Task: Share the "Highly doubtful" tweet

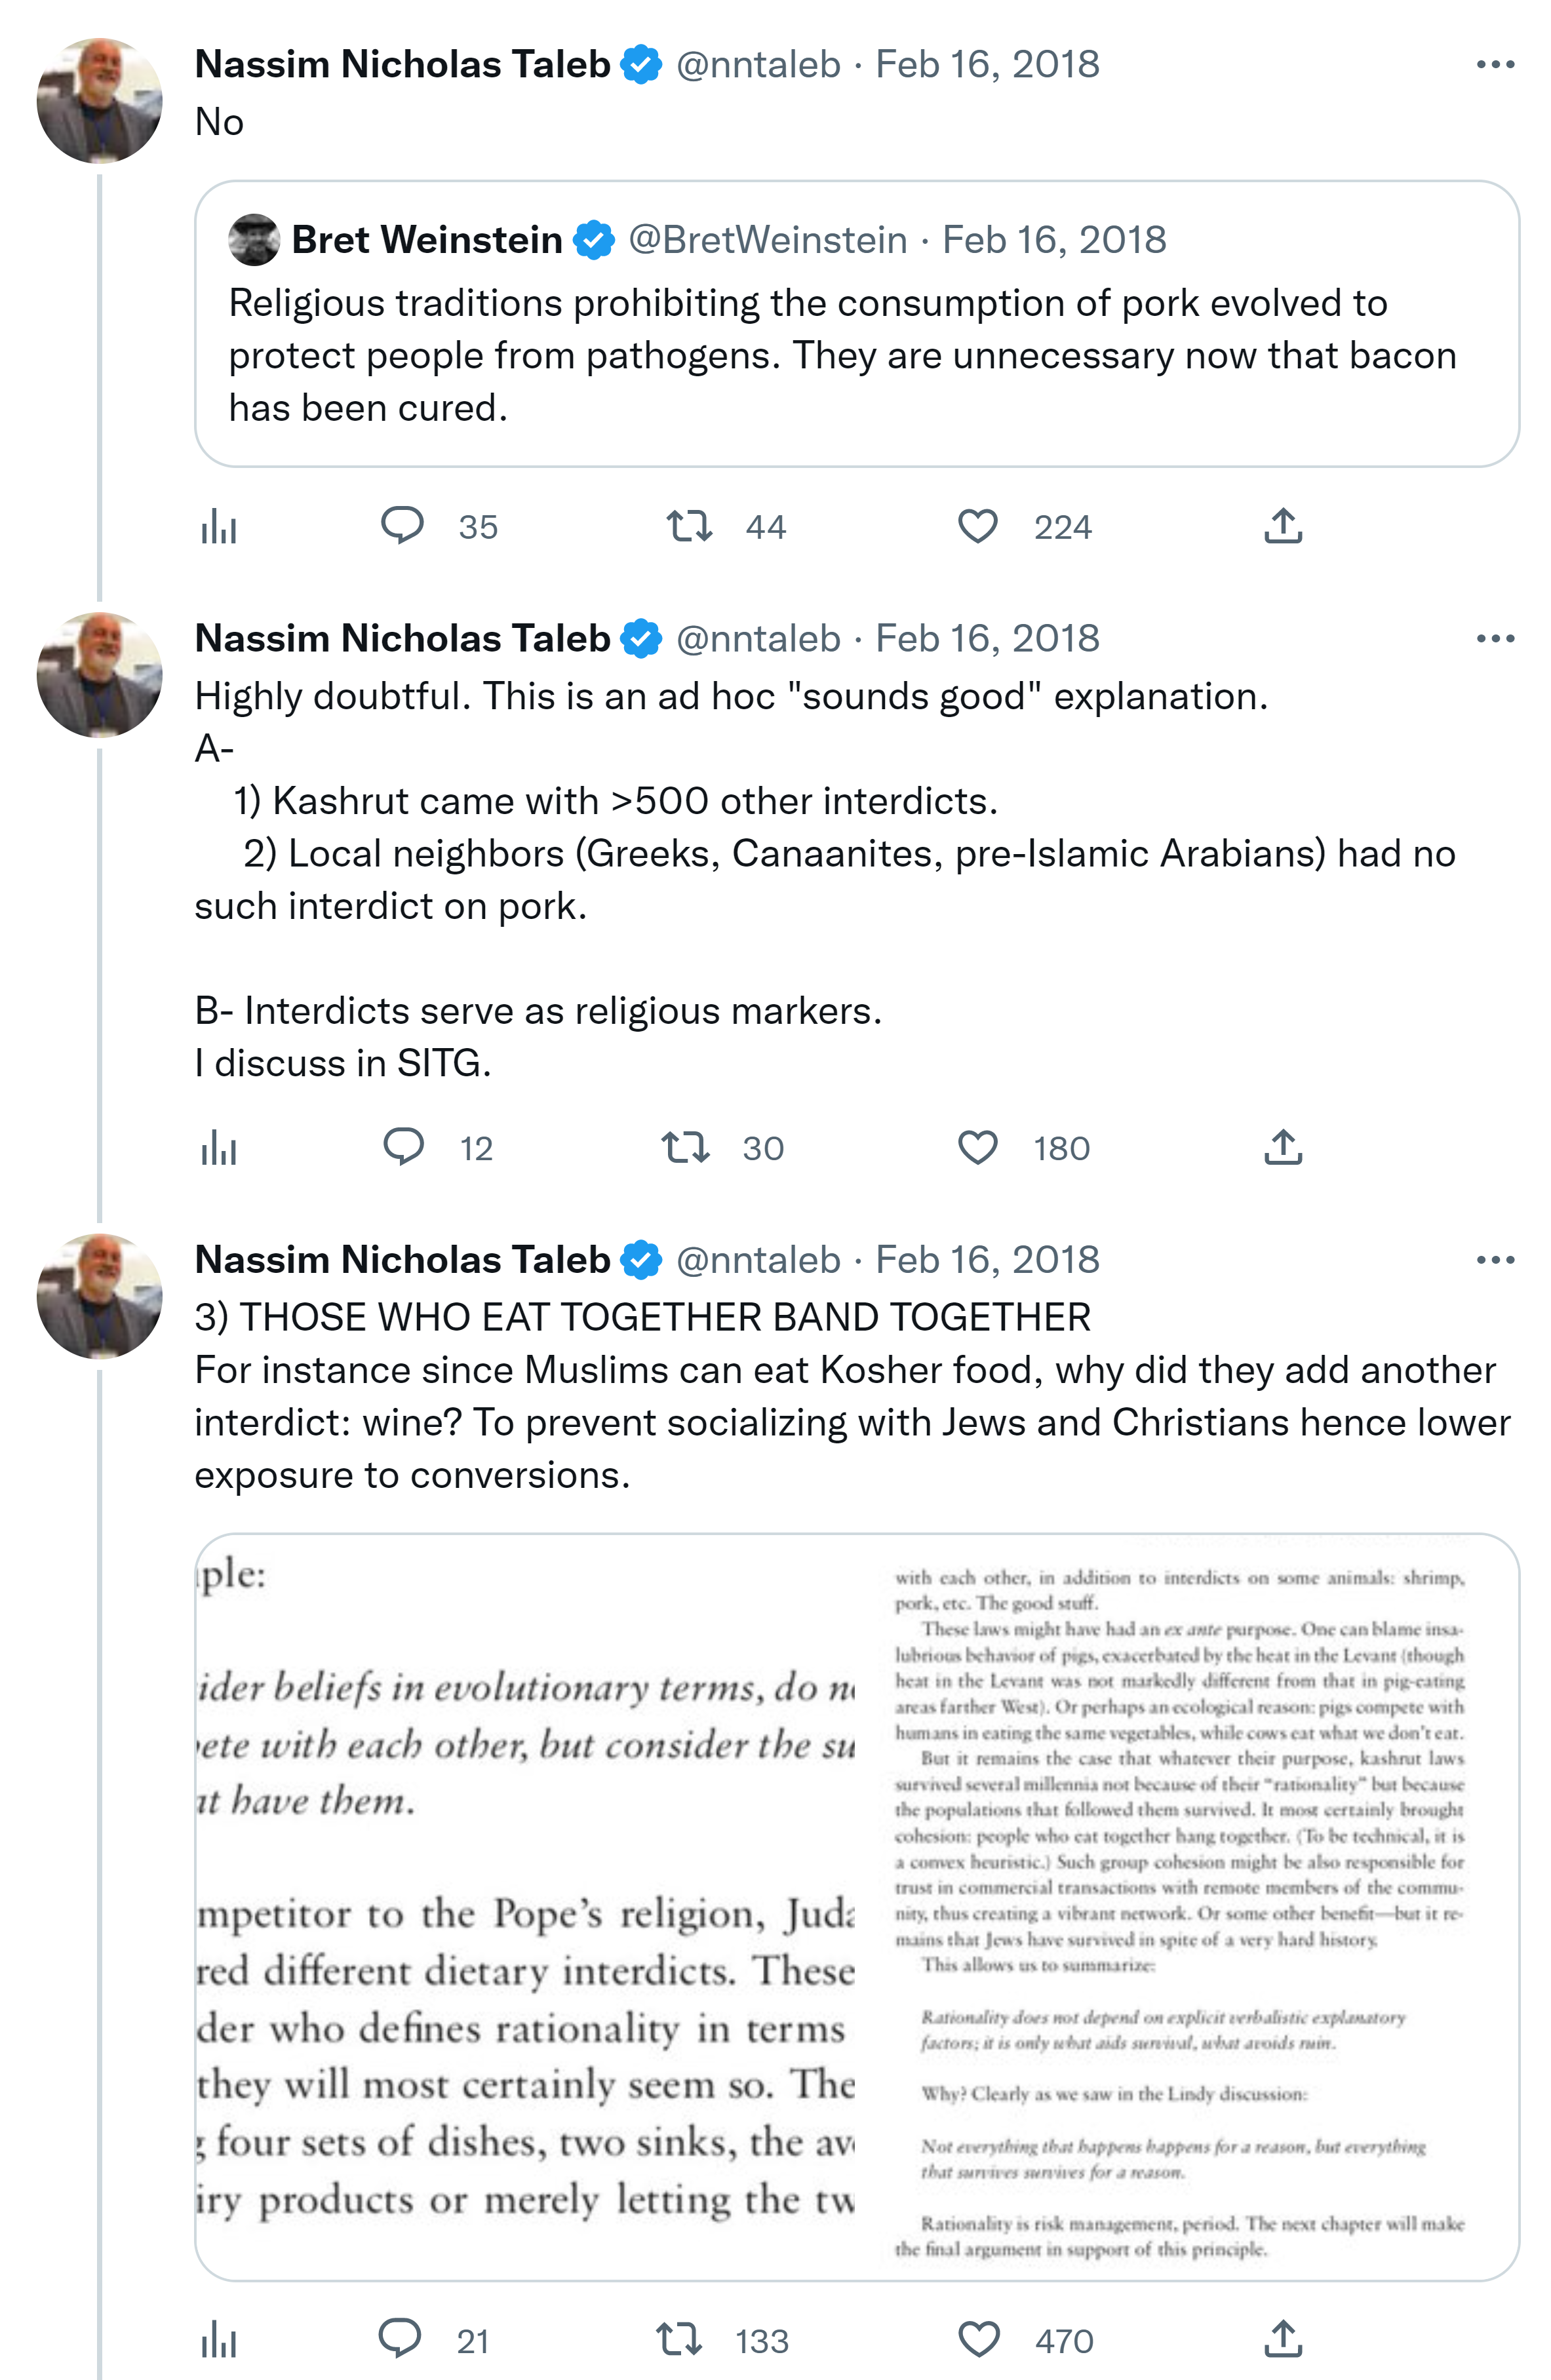Action: (1283, 1147)
